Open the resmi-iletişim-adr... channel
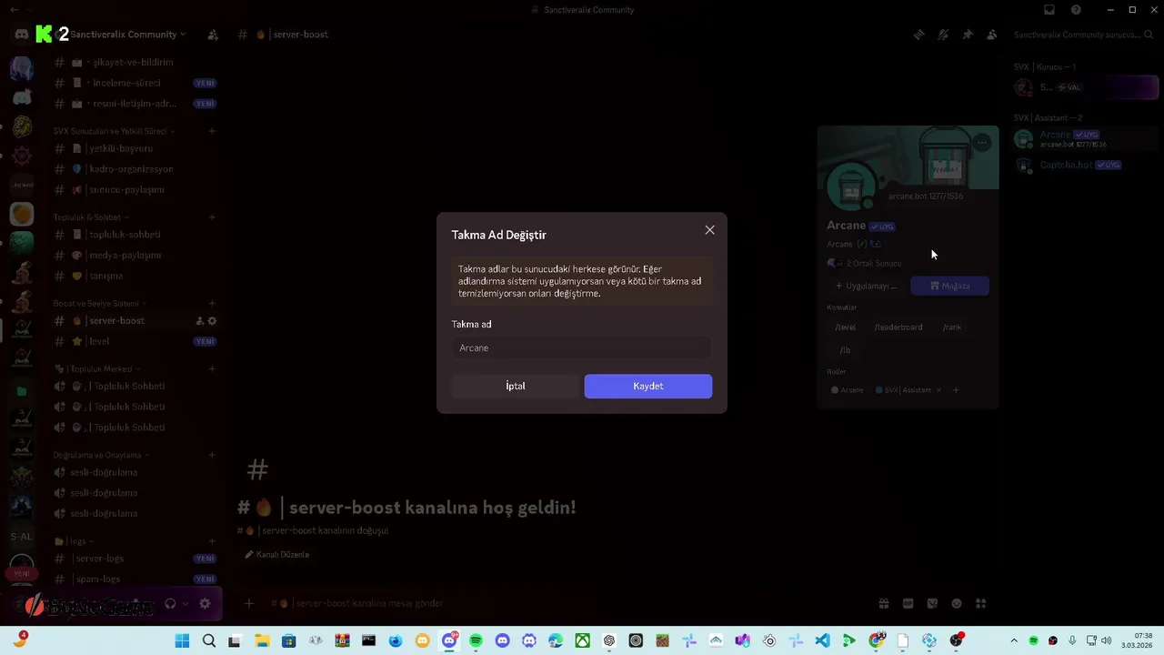Viewport: 1164px width, 655px height. click(x=134, y=104)
